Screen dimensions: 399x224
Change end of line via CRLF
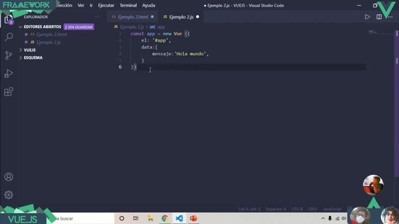pos(312,209)
